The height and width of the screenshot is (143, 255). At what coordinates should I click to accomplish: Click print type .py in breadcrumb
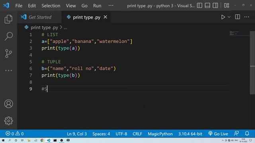pos(44,27)
